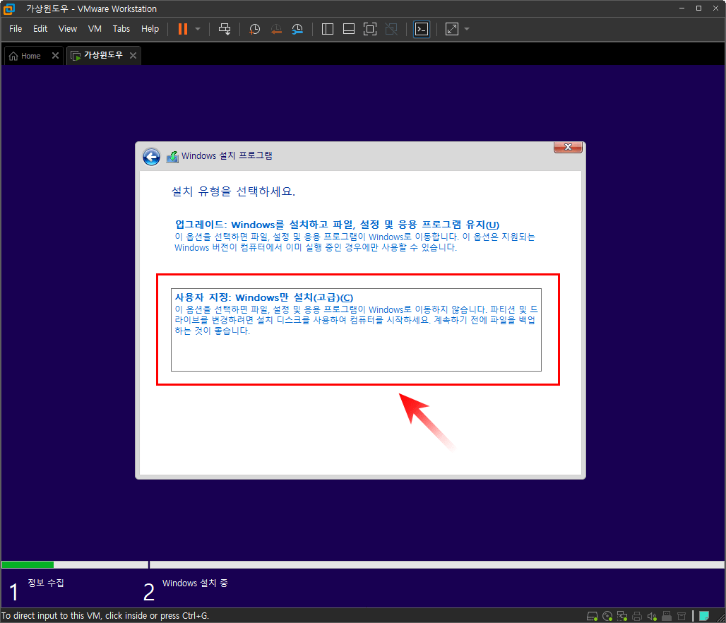Choose 사용자 지정 Windows만 설치 option
Screen dimensions: 726x623
click(356, 330)
